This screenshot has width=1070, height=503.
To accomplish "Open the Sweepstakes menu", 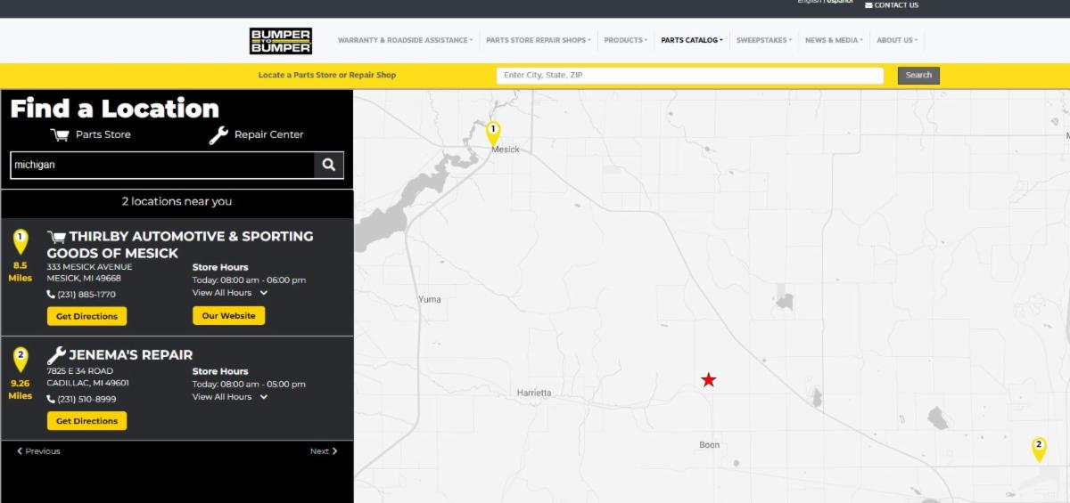I will [x=763, y=40].
